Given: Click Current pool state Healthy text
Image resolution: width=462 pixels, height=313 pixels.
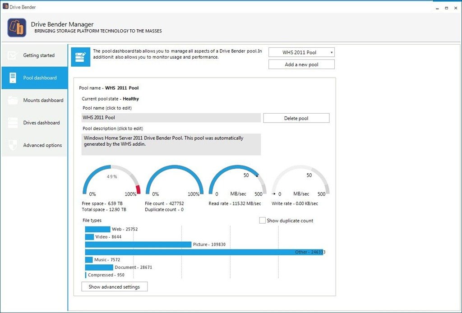Looking at the screenshot, I should pos(110,99).
